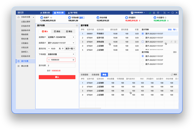Select the fourth radio in 篮子列表
Screen dimensions: 194x130
click(143, 46)
